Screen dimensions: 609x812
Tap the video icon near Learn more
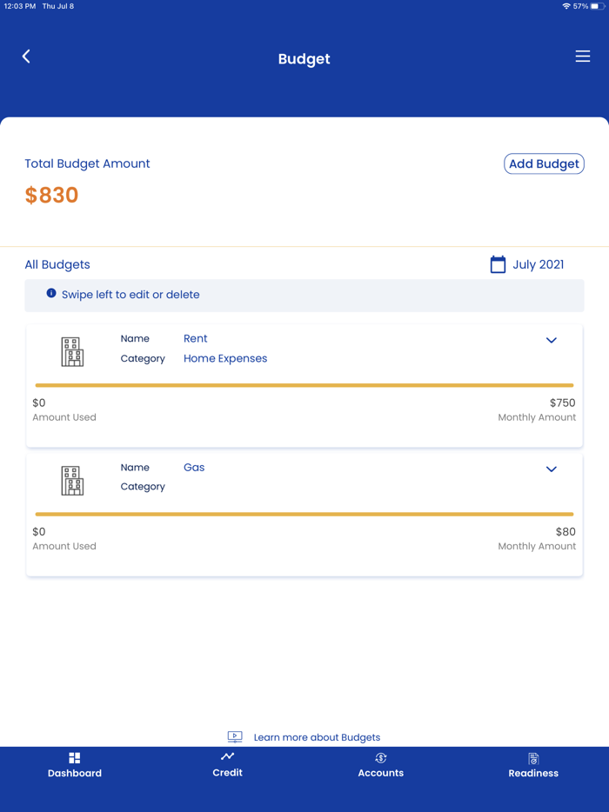tap(235, 736)
